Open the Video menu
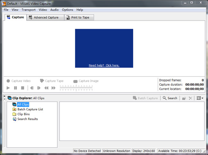Image resolution: width=208 pixels, height=155 pixels. tap(43, 10)
